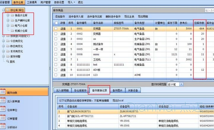Click 删除选中备件 toolbar button
214x130 pixels.
click(113, 17)
